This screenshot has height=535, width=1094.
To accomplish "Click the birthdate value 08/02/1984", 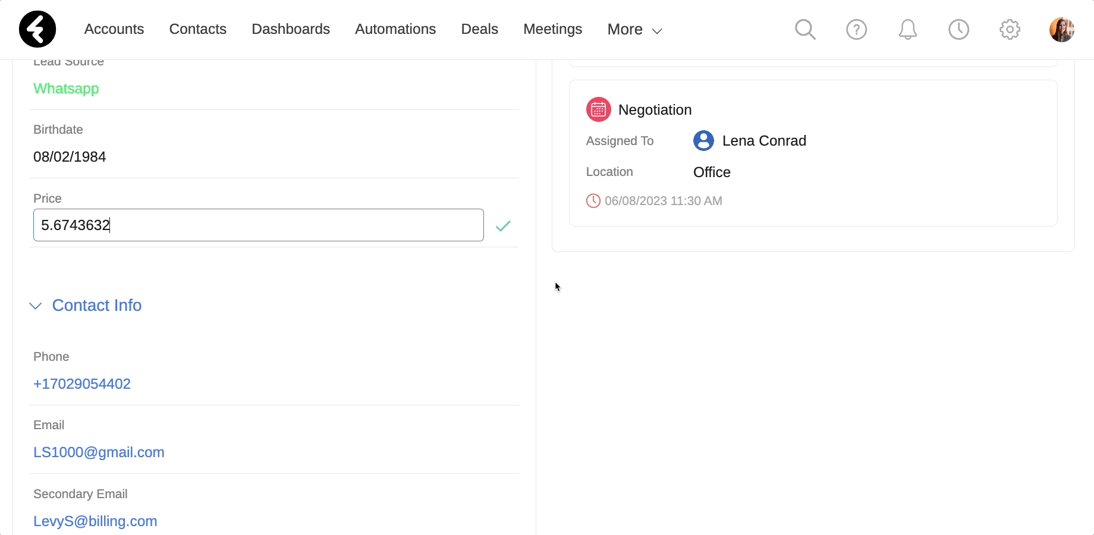I will [x=70, y=157].
